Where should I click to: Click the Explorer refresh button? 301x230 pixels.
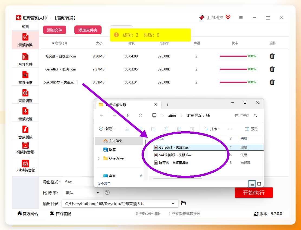click(140, 115)
